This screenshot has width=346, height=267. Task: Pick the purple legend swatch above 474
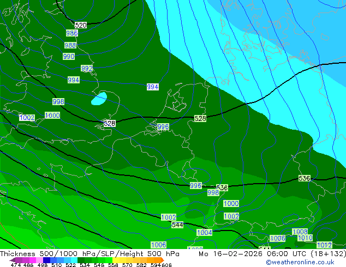(x=19, y=260)
